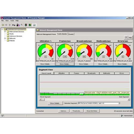Screen dimensions: 134x134
Task: Click the segment scrollbar thumb
Action: pos(43,99)
